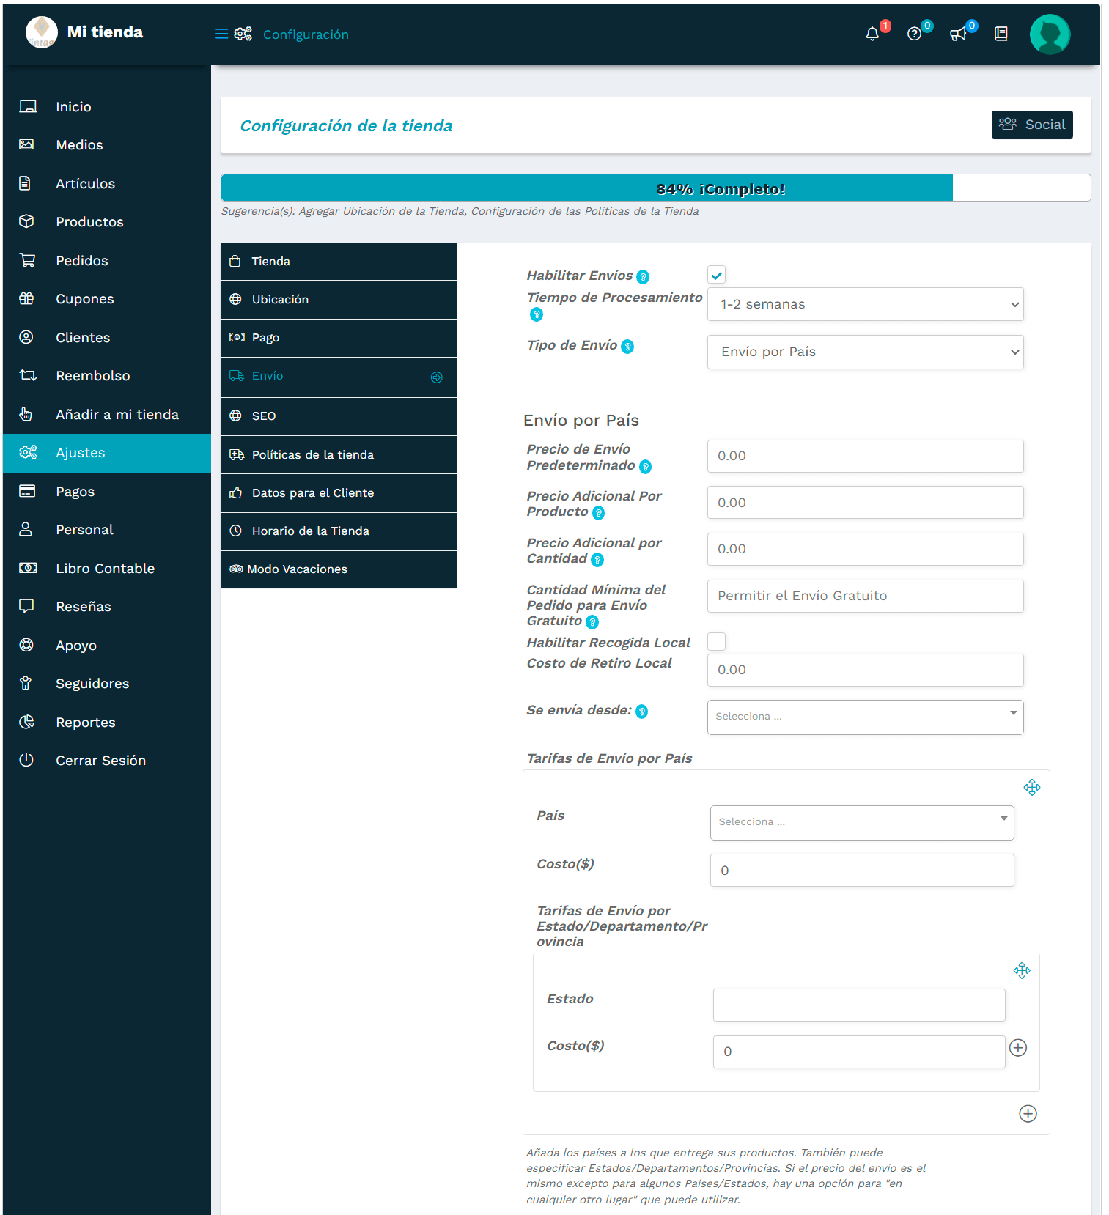The image size is (1109, 1215).
Task: Focus the Permitir el Envío Gratuito field
Action: pos(866,596)
